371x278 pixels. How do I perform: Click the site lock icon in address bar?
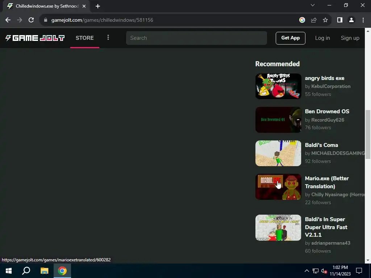pos(45,20)
